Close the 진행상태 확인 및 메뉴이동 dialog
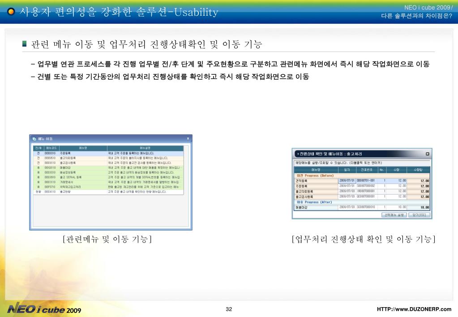Viewport: 458px width, 317px height. pos(427,154)
